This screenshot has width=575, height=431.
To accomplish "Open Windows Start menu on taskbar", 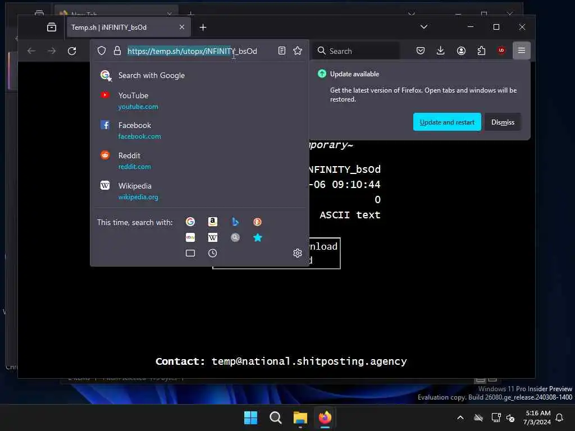I will 251,418.
